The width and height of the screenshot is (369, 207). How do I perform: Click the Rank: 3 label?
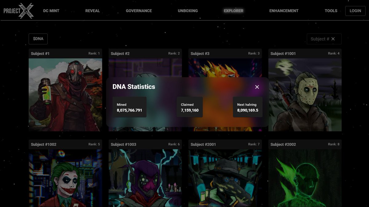(x=254, y=53)
